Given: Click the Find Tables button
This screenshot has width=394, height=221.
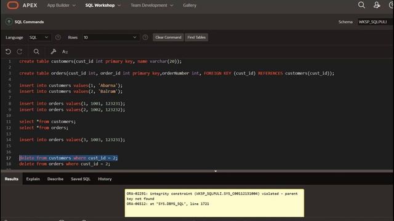Looking at the screenshot, I should (x=196, y=37).
